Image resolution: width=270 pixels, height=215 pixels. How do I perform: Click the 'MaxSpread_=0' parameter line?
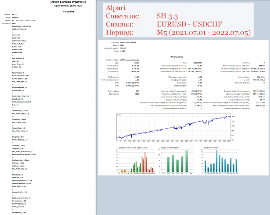click(18, 90)
